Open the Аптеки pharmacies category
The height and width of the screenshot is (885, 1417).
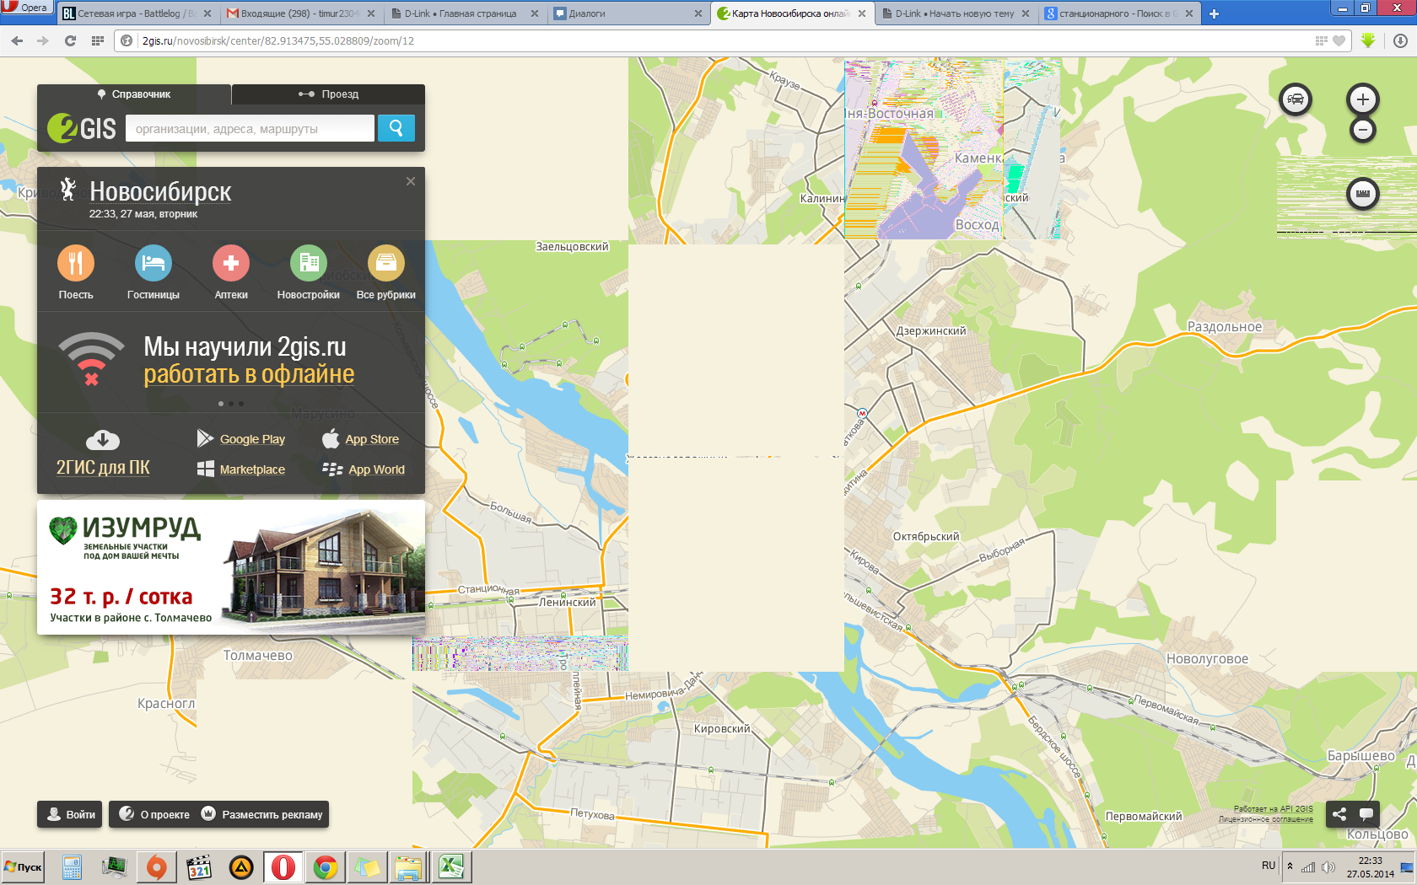pyautogui.click(x=231, y=264)
